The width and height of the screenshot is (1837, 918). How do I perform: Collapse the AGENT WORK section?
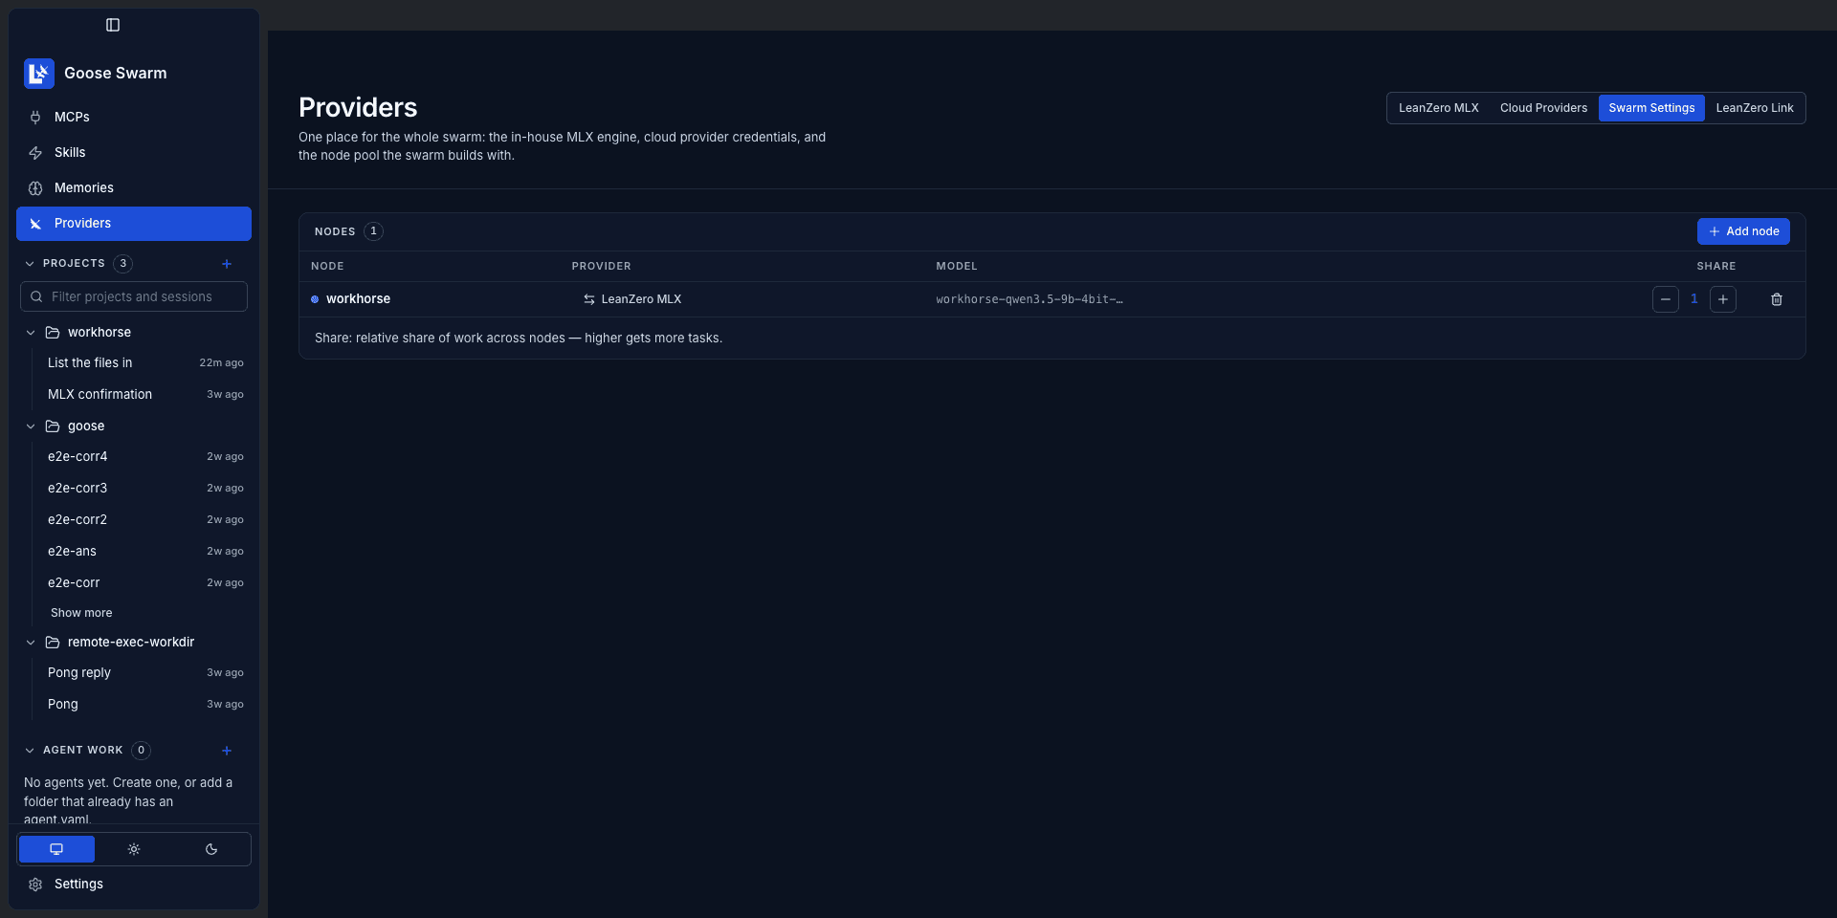tap(30, 751)
